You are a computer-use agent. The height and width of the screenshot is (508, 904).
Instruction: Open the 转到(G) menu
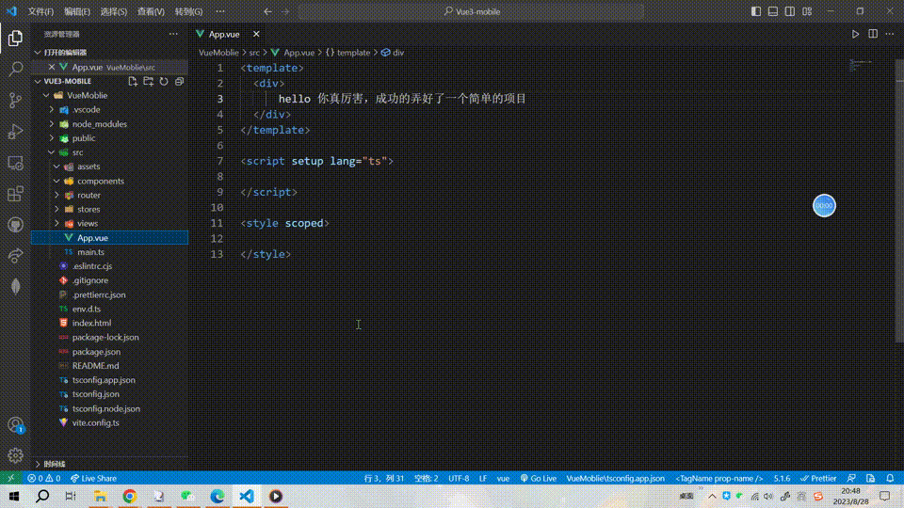(x=188, y=11)
